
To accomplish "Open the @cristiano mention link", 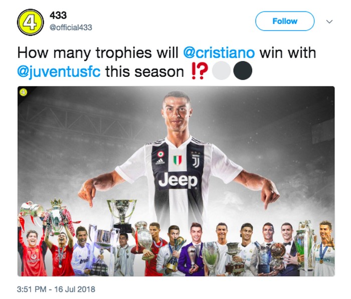I will point(219,53).
